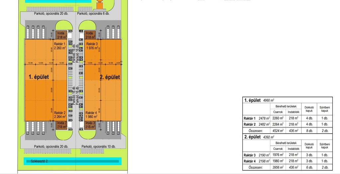The width and height of the screenshot is (340, 174).
Task: Click the hatched Iroda 2 office block
Action: 62,125
